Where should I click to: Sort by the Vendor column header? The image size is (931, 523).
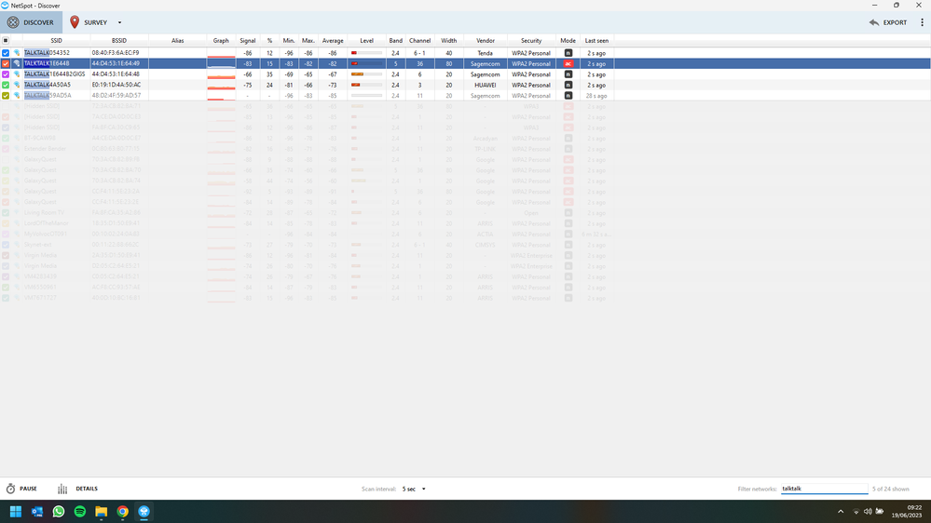[x=485, y=41]
